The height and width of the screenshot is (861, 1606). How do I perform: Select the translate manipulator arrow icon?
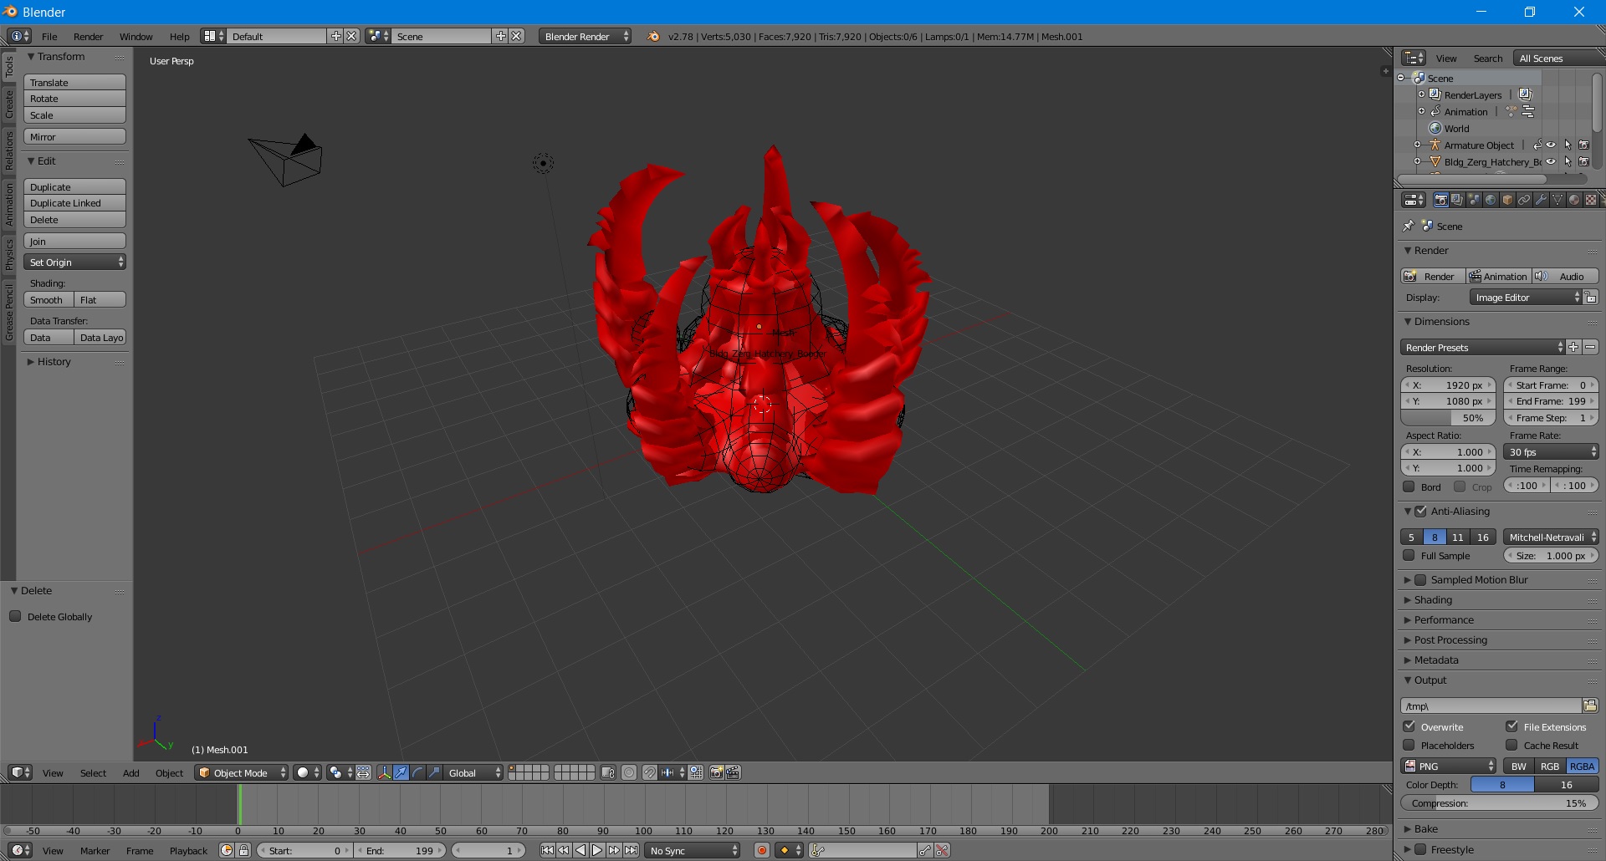tap(401, 772)
